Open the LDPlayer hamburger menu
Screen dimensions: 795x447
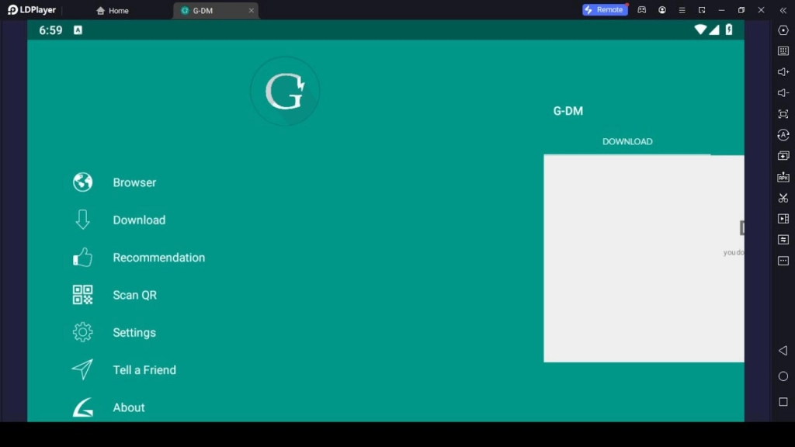coord(681,9)
